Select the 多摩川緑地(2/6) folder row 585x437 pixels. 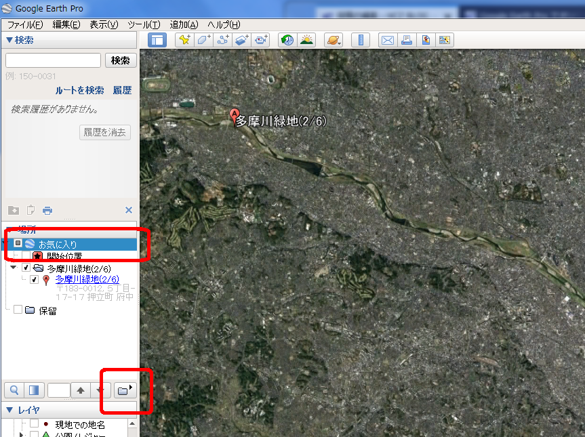point(79,269)
